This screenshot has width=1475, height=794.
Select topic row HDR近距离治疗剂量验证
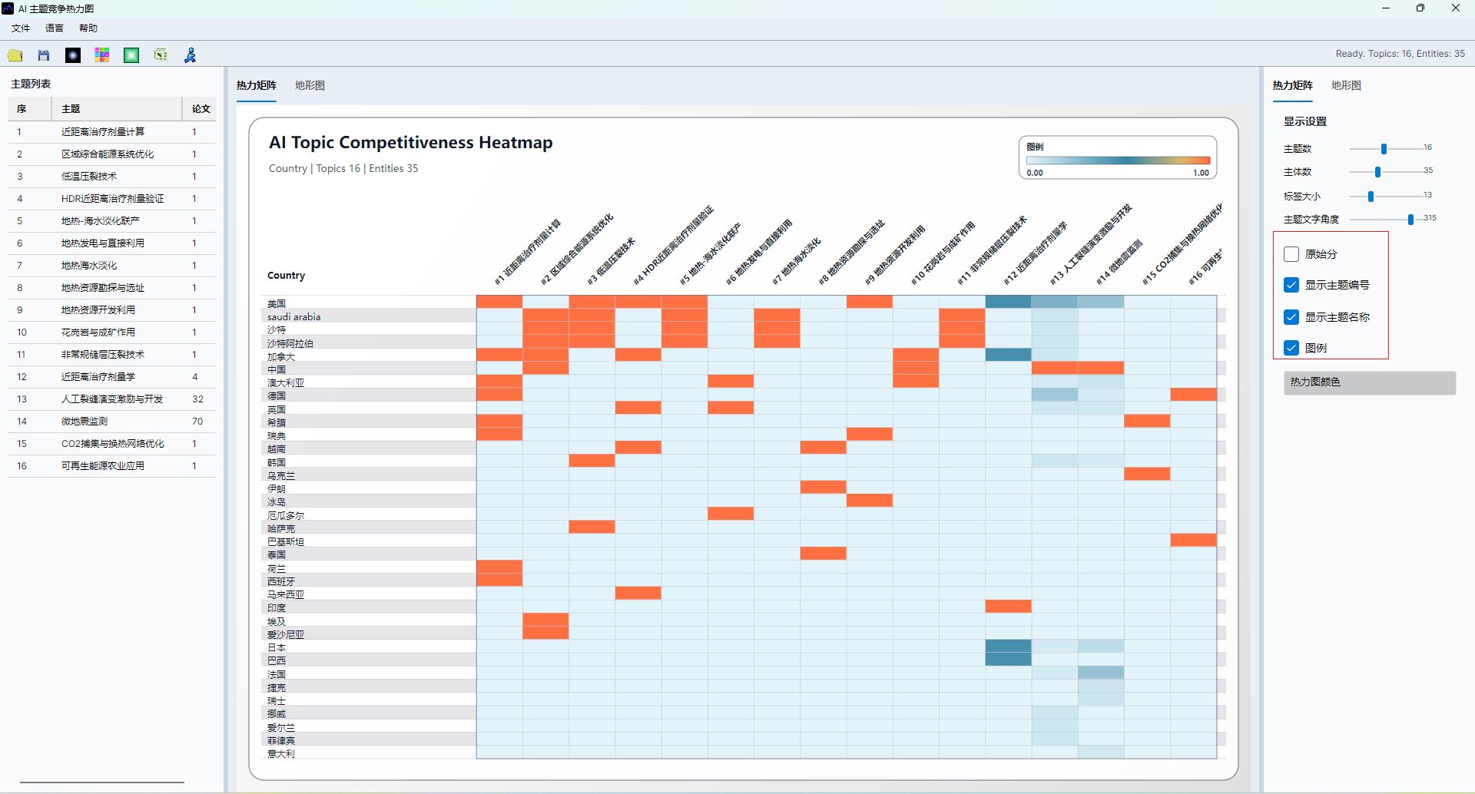(111, 199)
